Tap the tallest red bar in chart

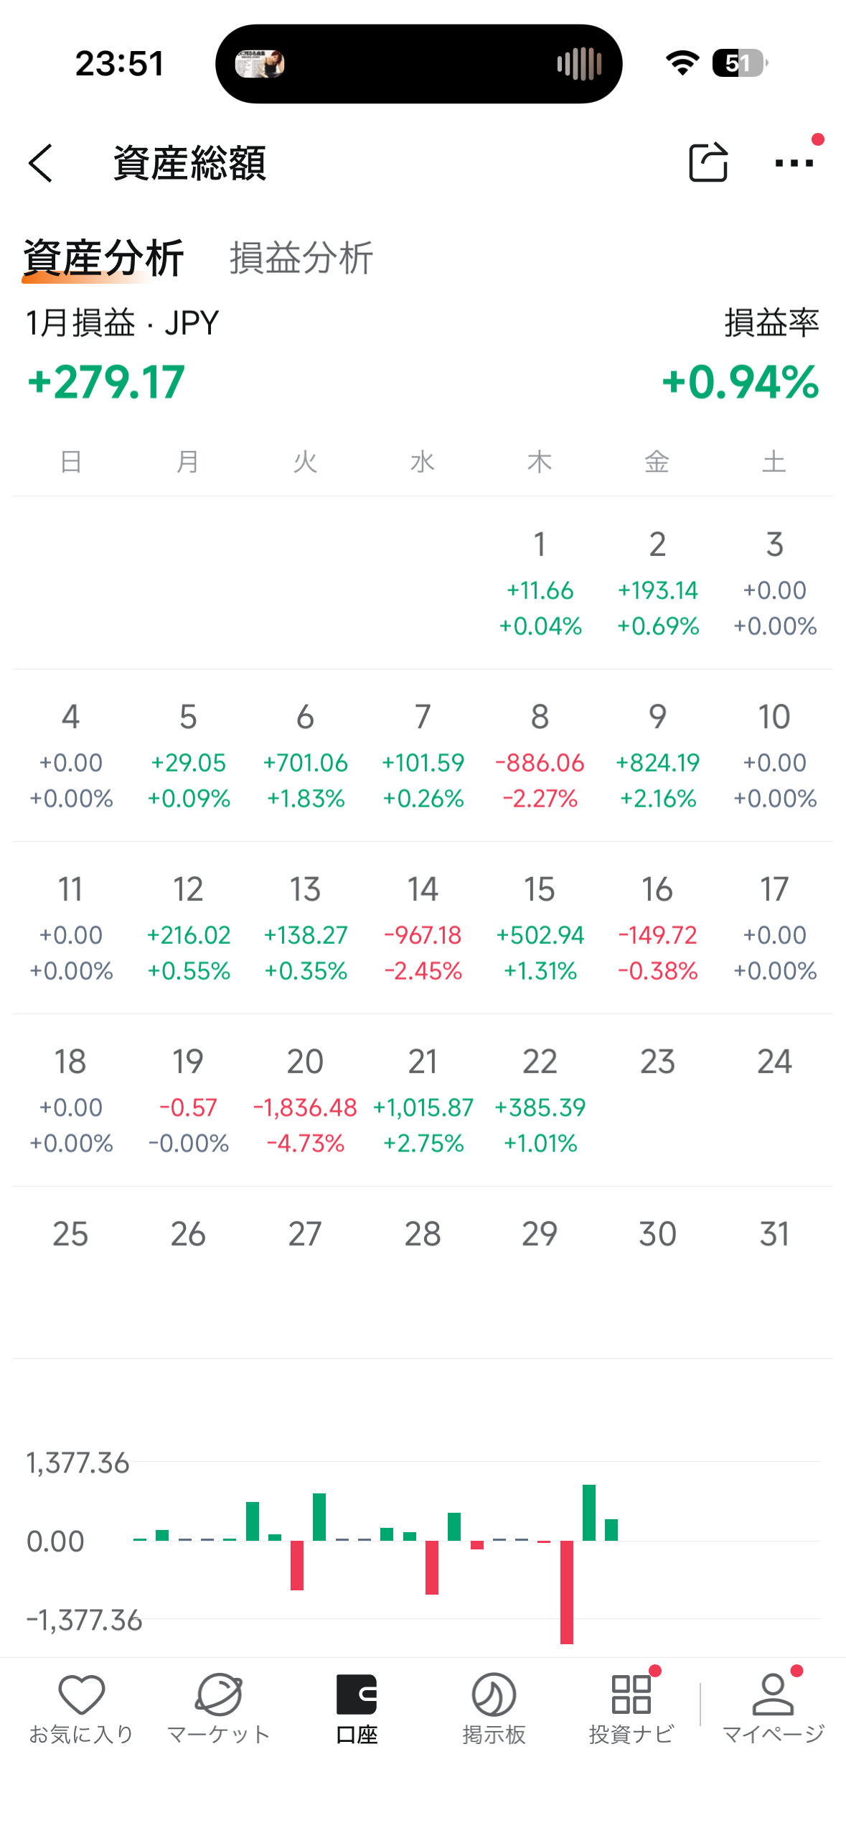[x=567, y=1591]
